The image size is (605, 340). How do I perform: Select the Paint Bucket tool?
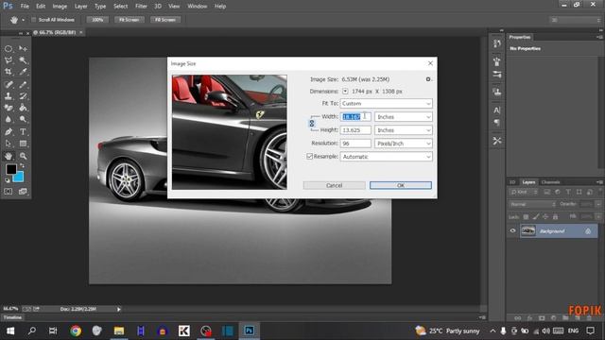[x=23, y=108]
